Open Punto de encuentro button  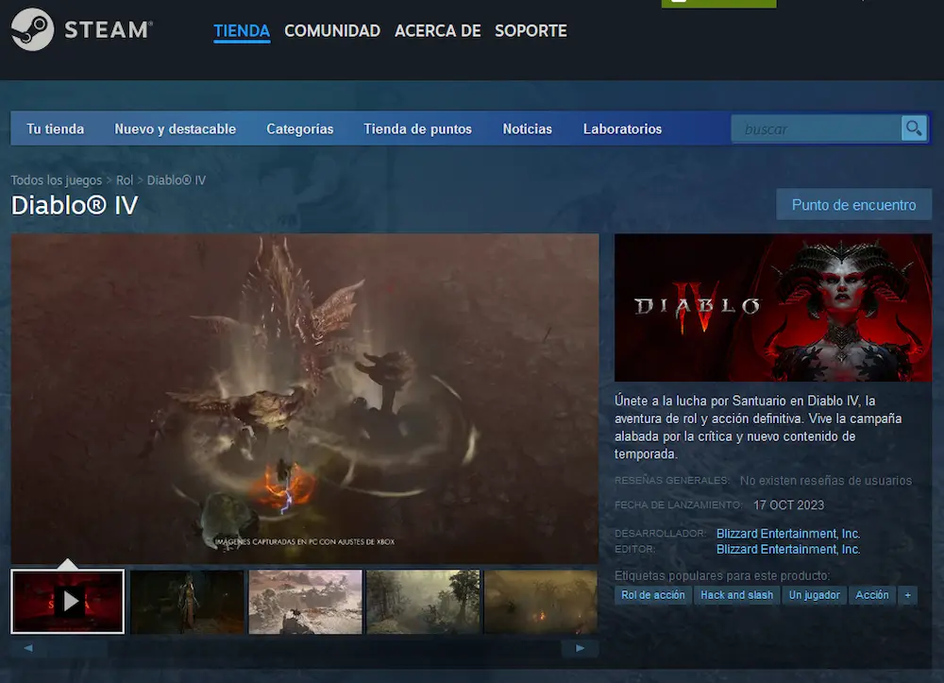[853, 205]
